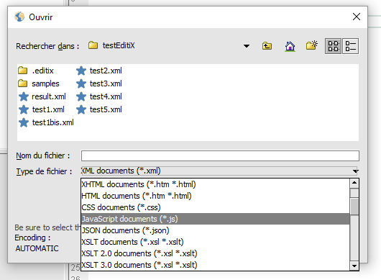
Task: Select the test3.xml file
Action: (99, 83)
